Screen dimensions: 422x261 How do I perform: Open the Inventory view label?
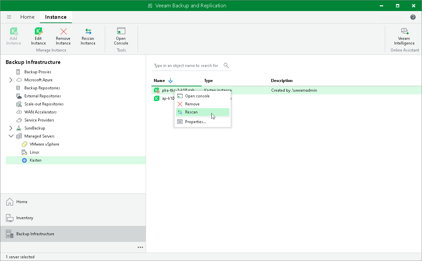click(x=25, y=218)
